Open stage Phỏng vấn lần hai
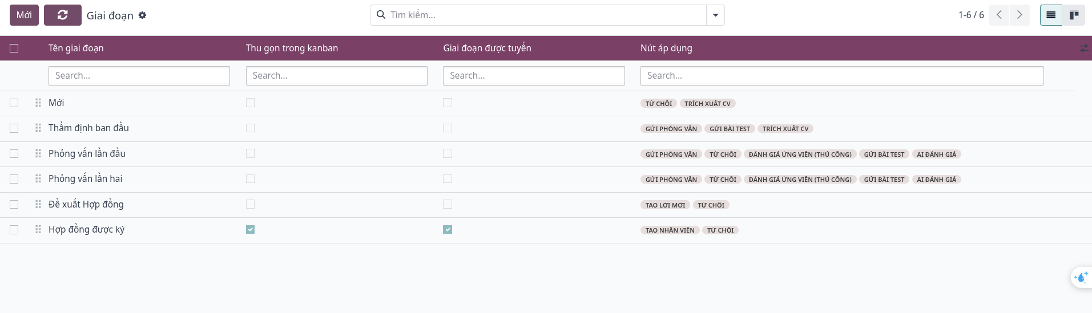The width and height of the screenshot is (1092, 313). click(85, 179)
